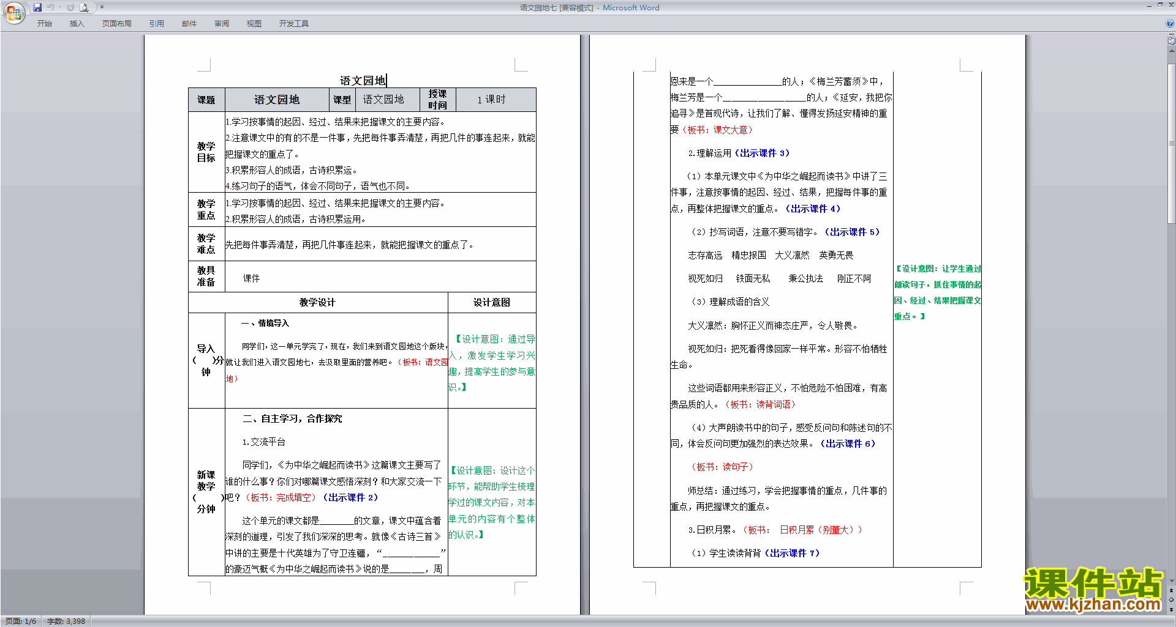Click the 教具准备 row label

(x=206, y=276)
